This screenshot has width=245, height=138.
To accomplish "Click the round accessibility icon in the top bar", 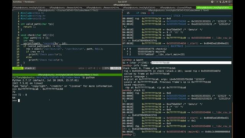I will click(x=212, y=2).
